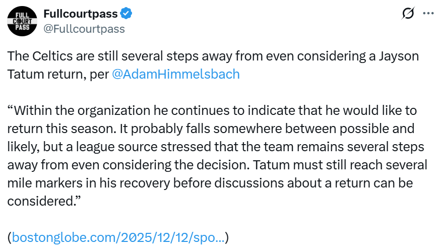Open the Fullcourtpass profile avatar logo

click(x=22, y=21)
